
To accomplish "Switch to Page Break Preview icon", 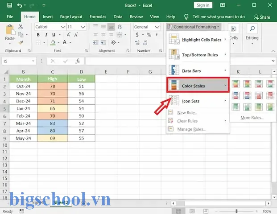I will (206, 211).
